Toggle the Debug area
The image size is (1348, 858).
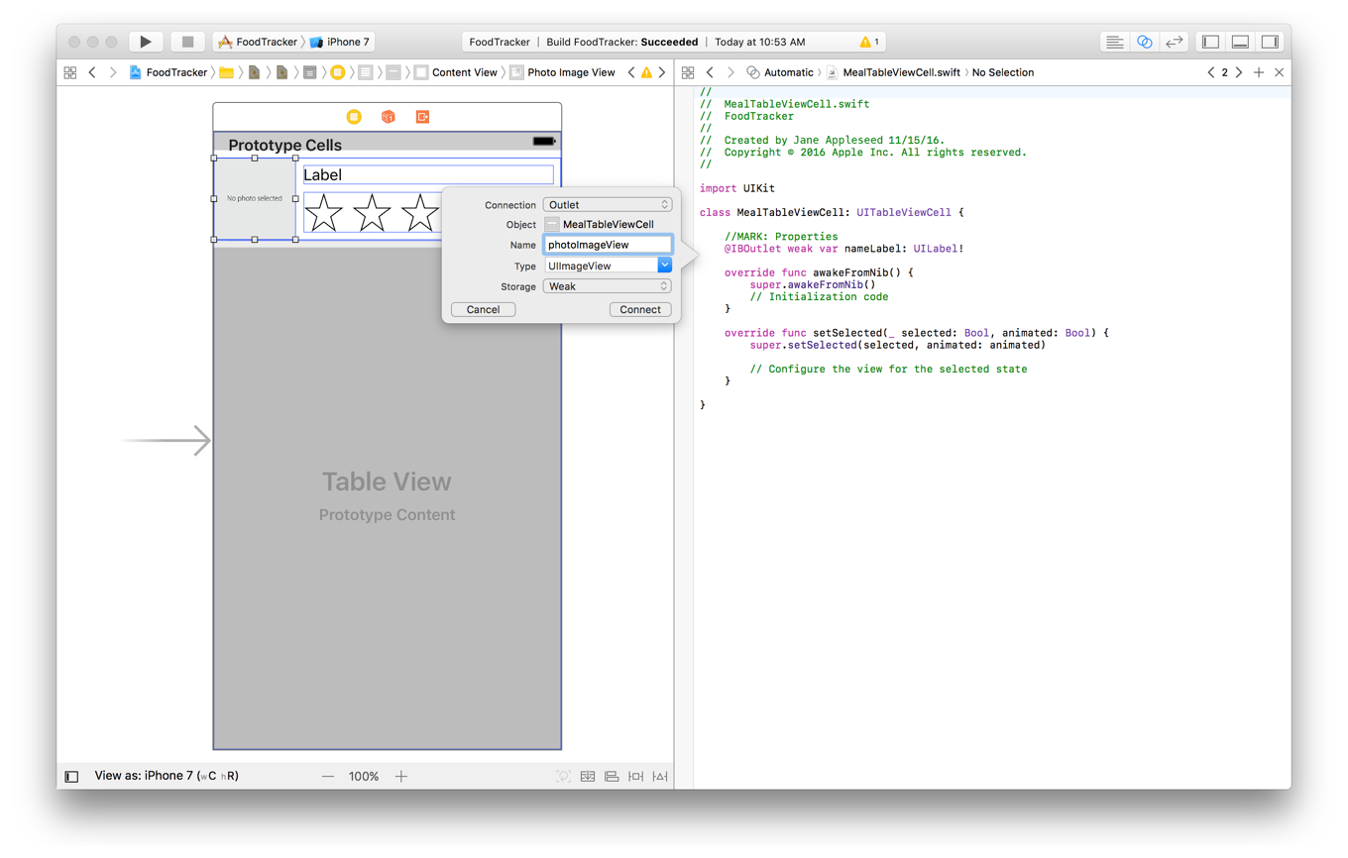(x=1240, y=42)
